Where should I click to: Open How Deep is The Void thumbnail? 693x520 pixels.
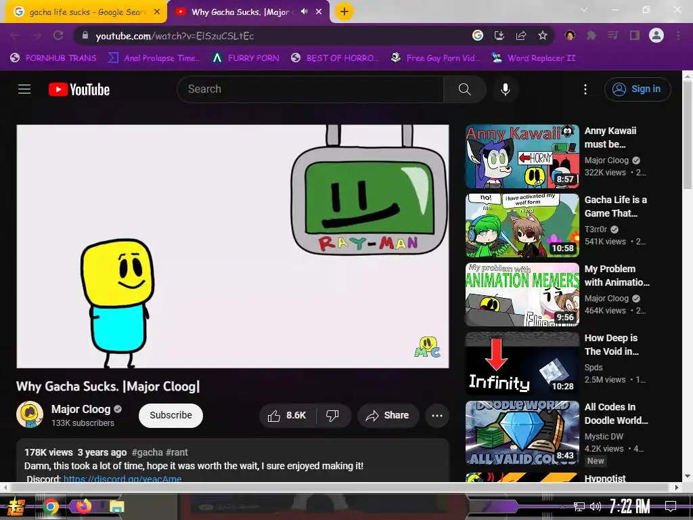coord(522,364)
